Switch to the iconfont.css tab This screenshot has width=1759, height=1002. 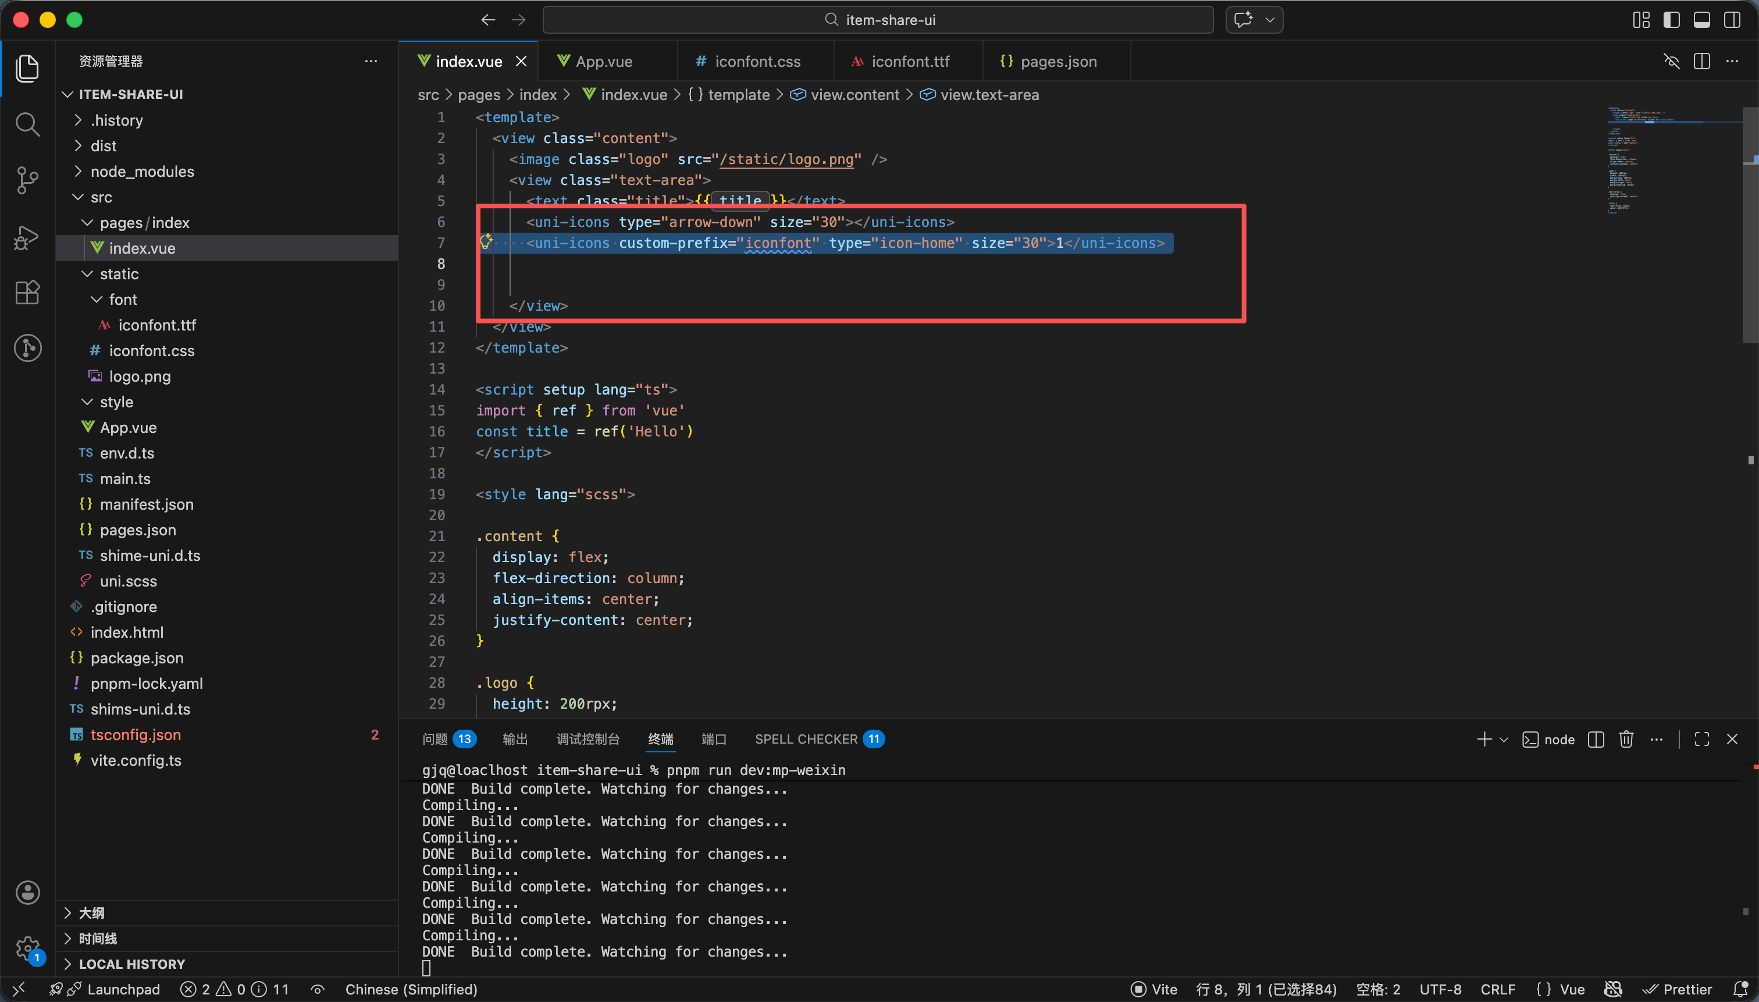point(757,61)
